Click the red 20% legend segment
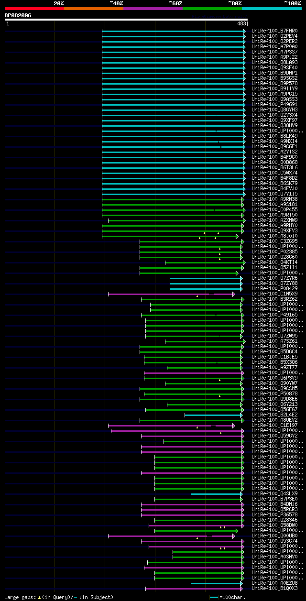The image size is (306, 601). click(34, 9)
